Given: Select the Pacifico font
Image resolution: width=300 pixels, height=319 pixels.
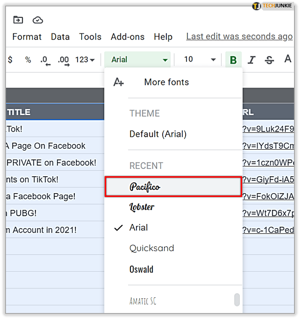Looking at the screenshot, I should (x=173, y=187).
